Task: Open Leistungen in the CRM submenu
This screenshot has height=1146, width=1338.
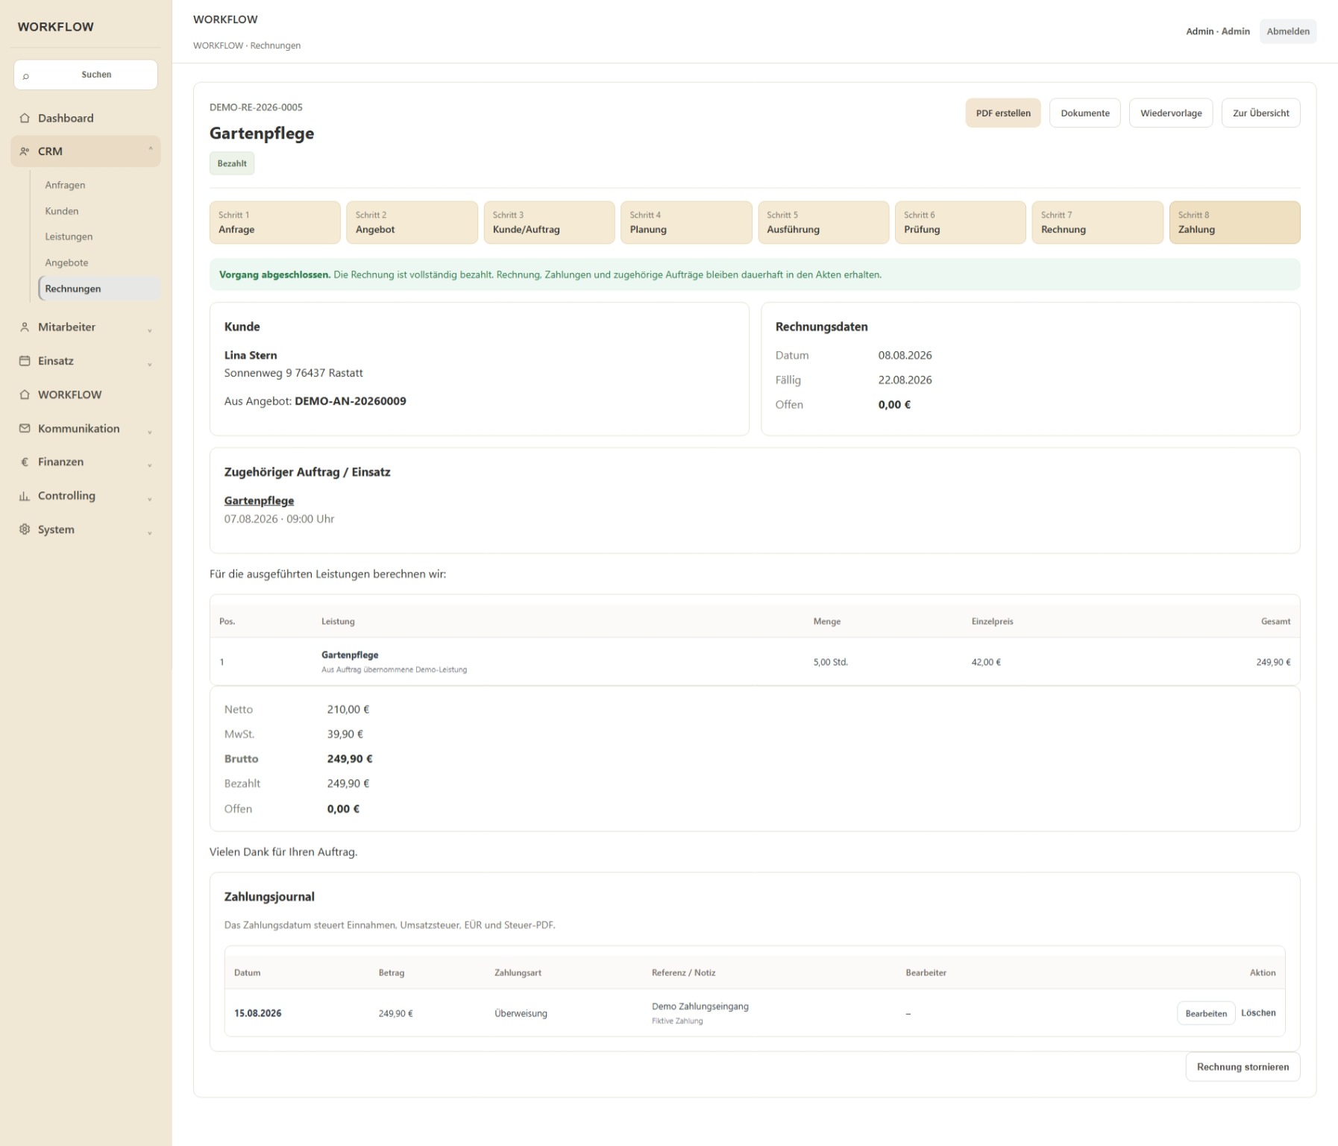Action: pos(98,236)
